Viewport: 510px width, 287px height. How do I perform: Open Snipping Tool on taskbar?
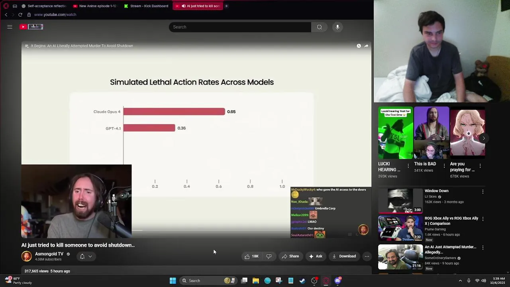click(x=279, y=281)
